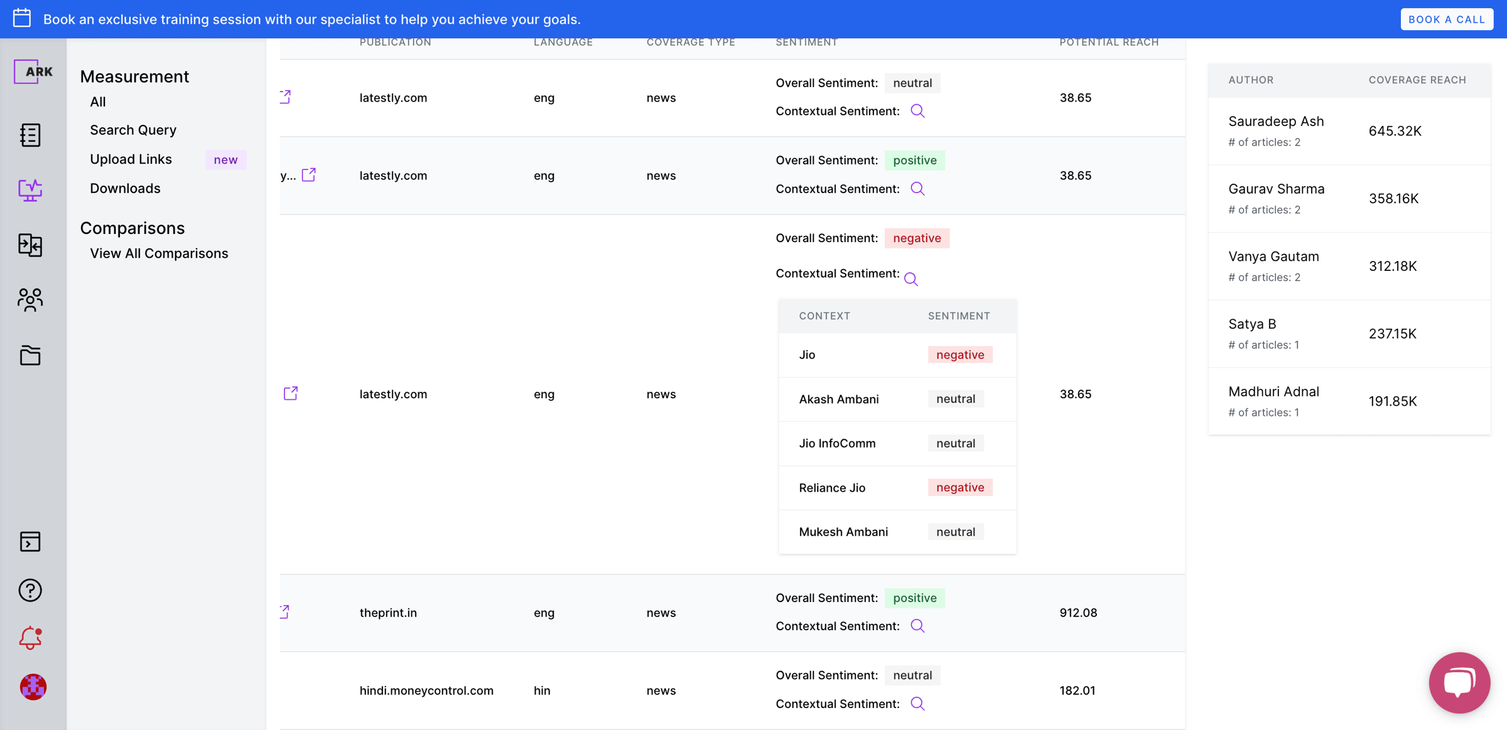Viewport: 1507px width, 730px height.
Task: Click the ARK logo icon
Action: 33,71
